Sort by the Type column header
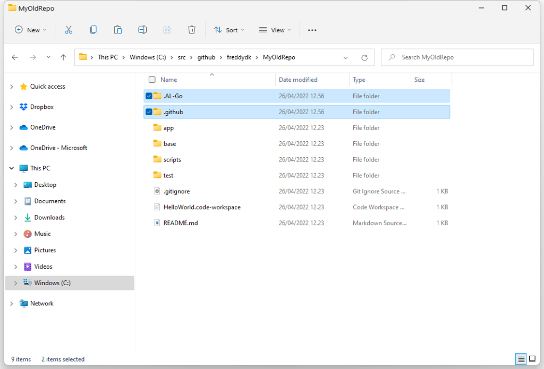Screen dimensions: 544x369 [359, 80]
